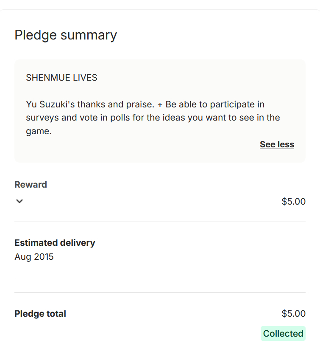320x346 pixels.
Task: Click the "Be able to participate in" text
Action: point(215,104)
